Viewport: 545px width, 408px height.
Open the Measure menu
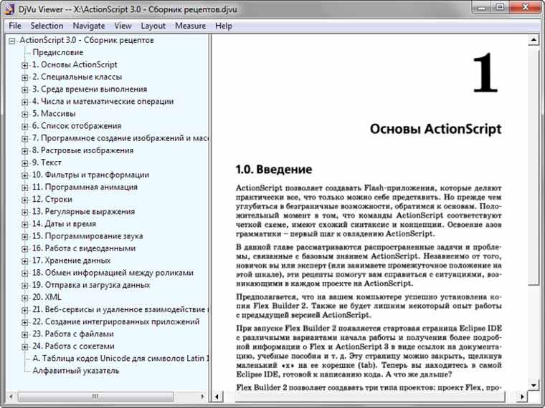(x=190, y=26)
